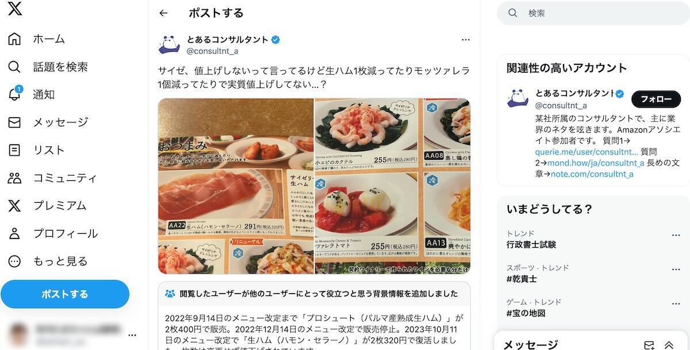Open Communities (コミュニティ) icon

(14, 178)
